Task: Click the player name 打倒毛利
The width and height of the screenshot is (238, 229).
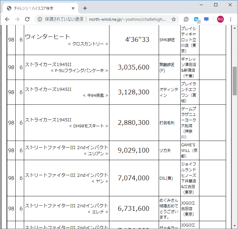Action: click(x=167, y=123)
